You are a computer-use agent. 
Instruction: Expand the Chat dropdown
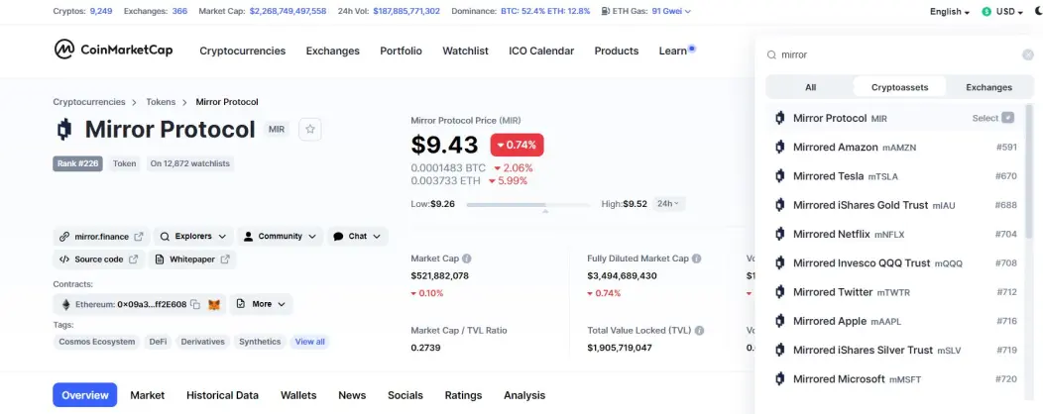(x=357, y=236)
